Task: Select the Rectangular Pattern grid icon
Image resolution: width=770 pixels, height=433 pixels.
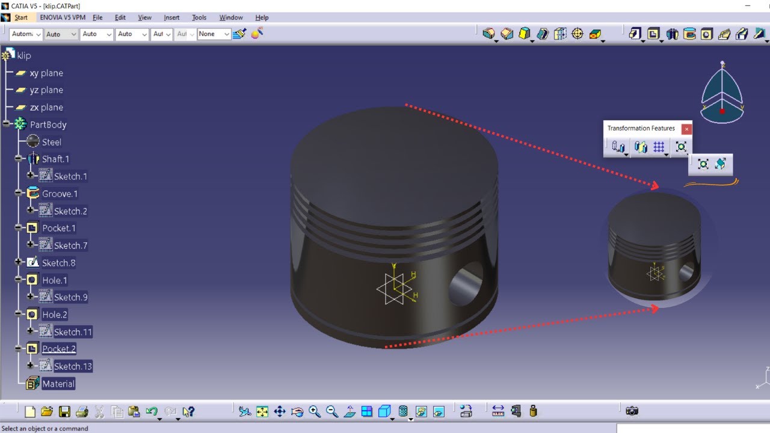Action: click(x=659, y=146)
